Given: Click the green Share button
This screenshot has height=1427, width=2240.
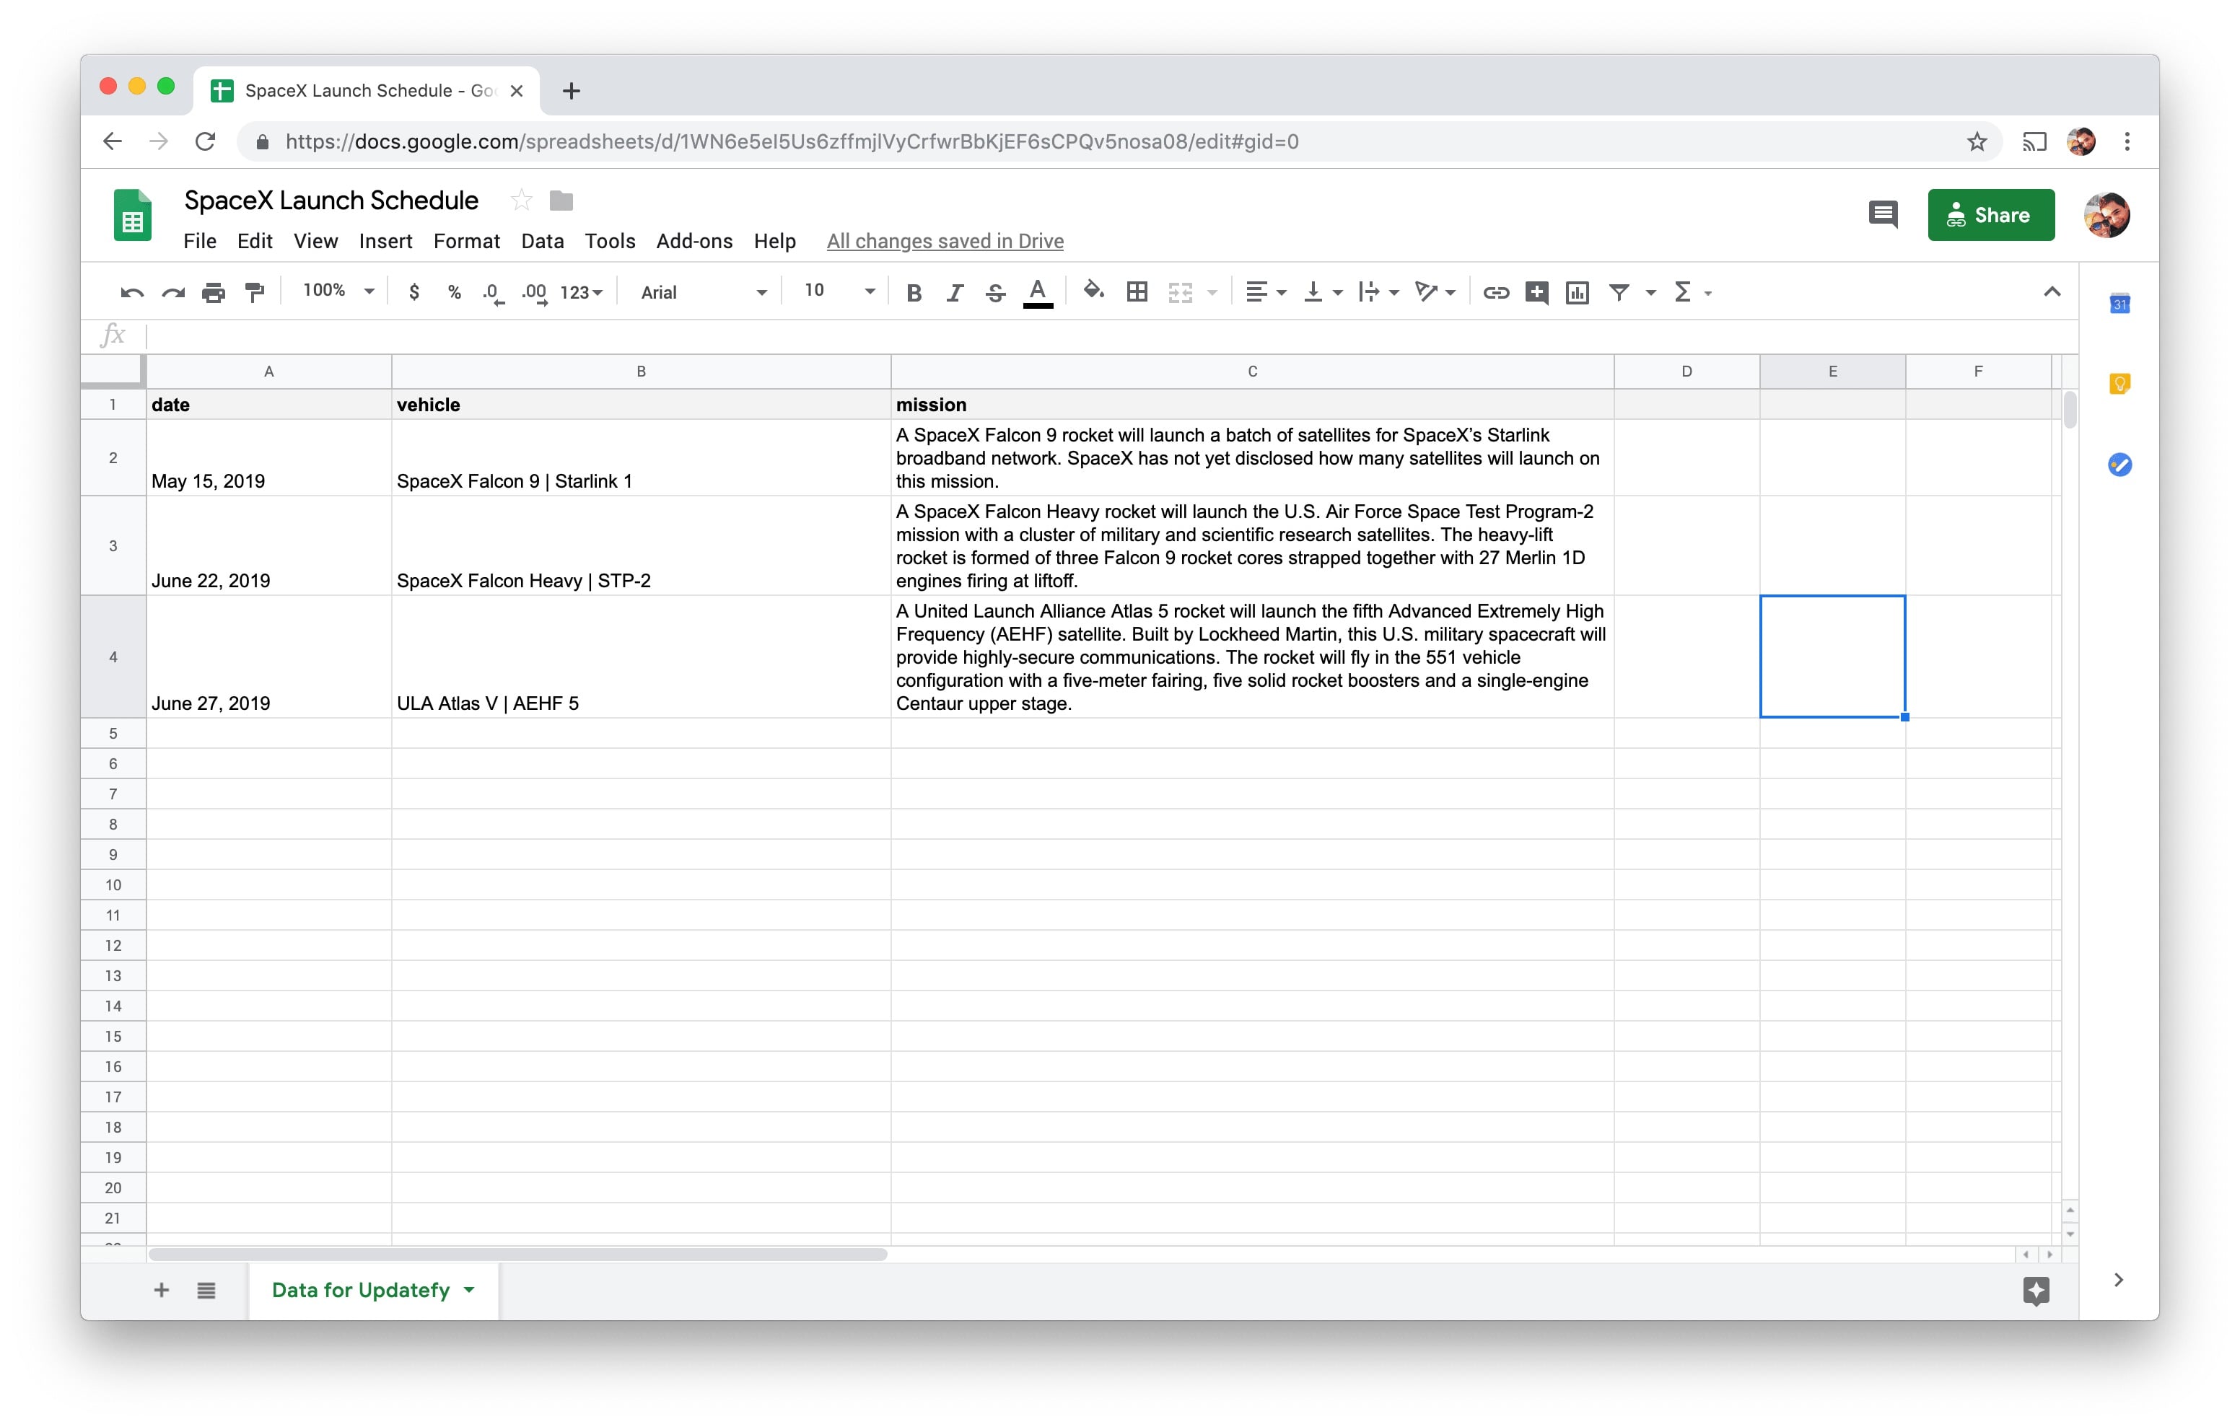Looking at the screenshot, I should click(1991, 215).
